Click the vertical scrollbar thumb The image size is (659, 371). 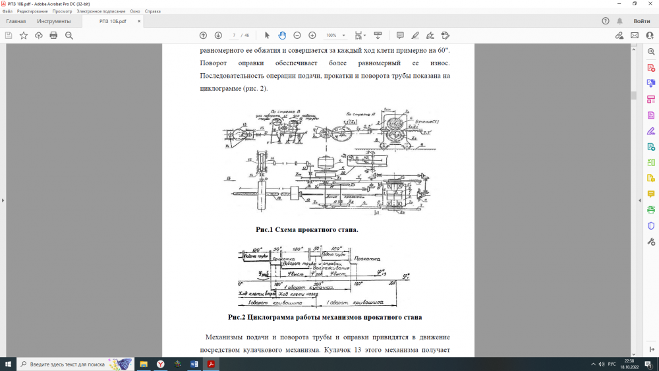coord(634,95)
